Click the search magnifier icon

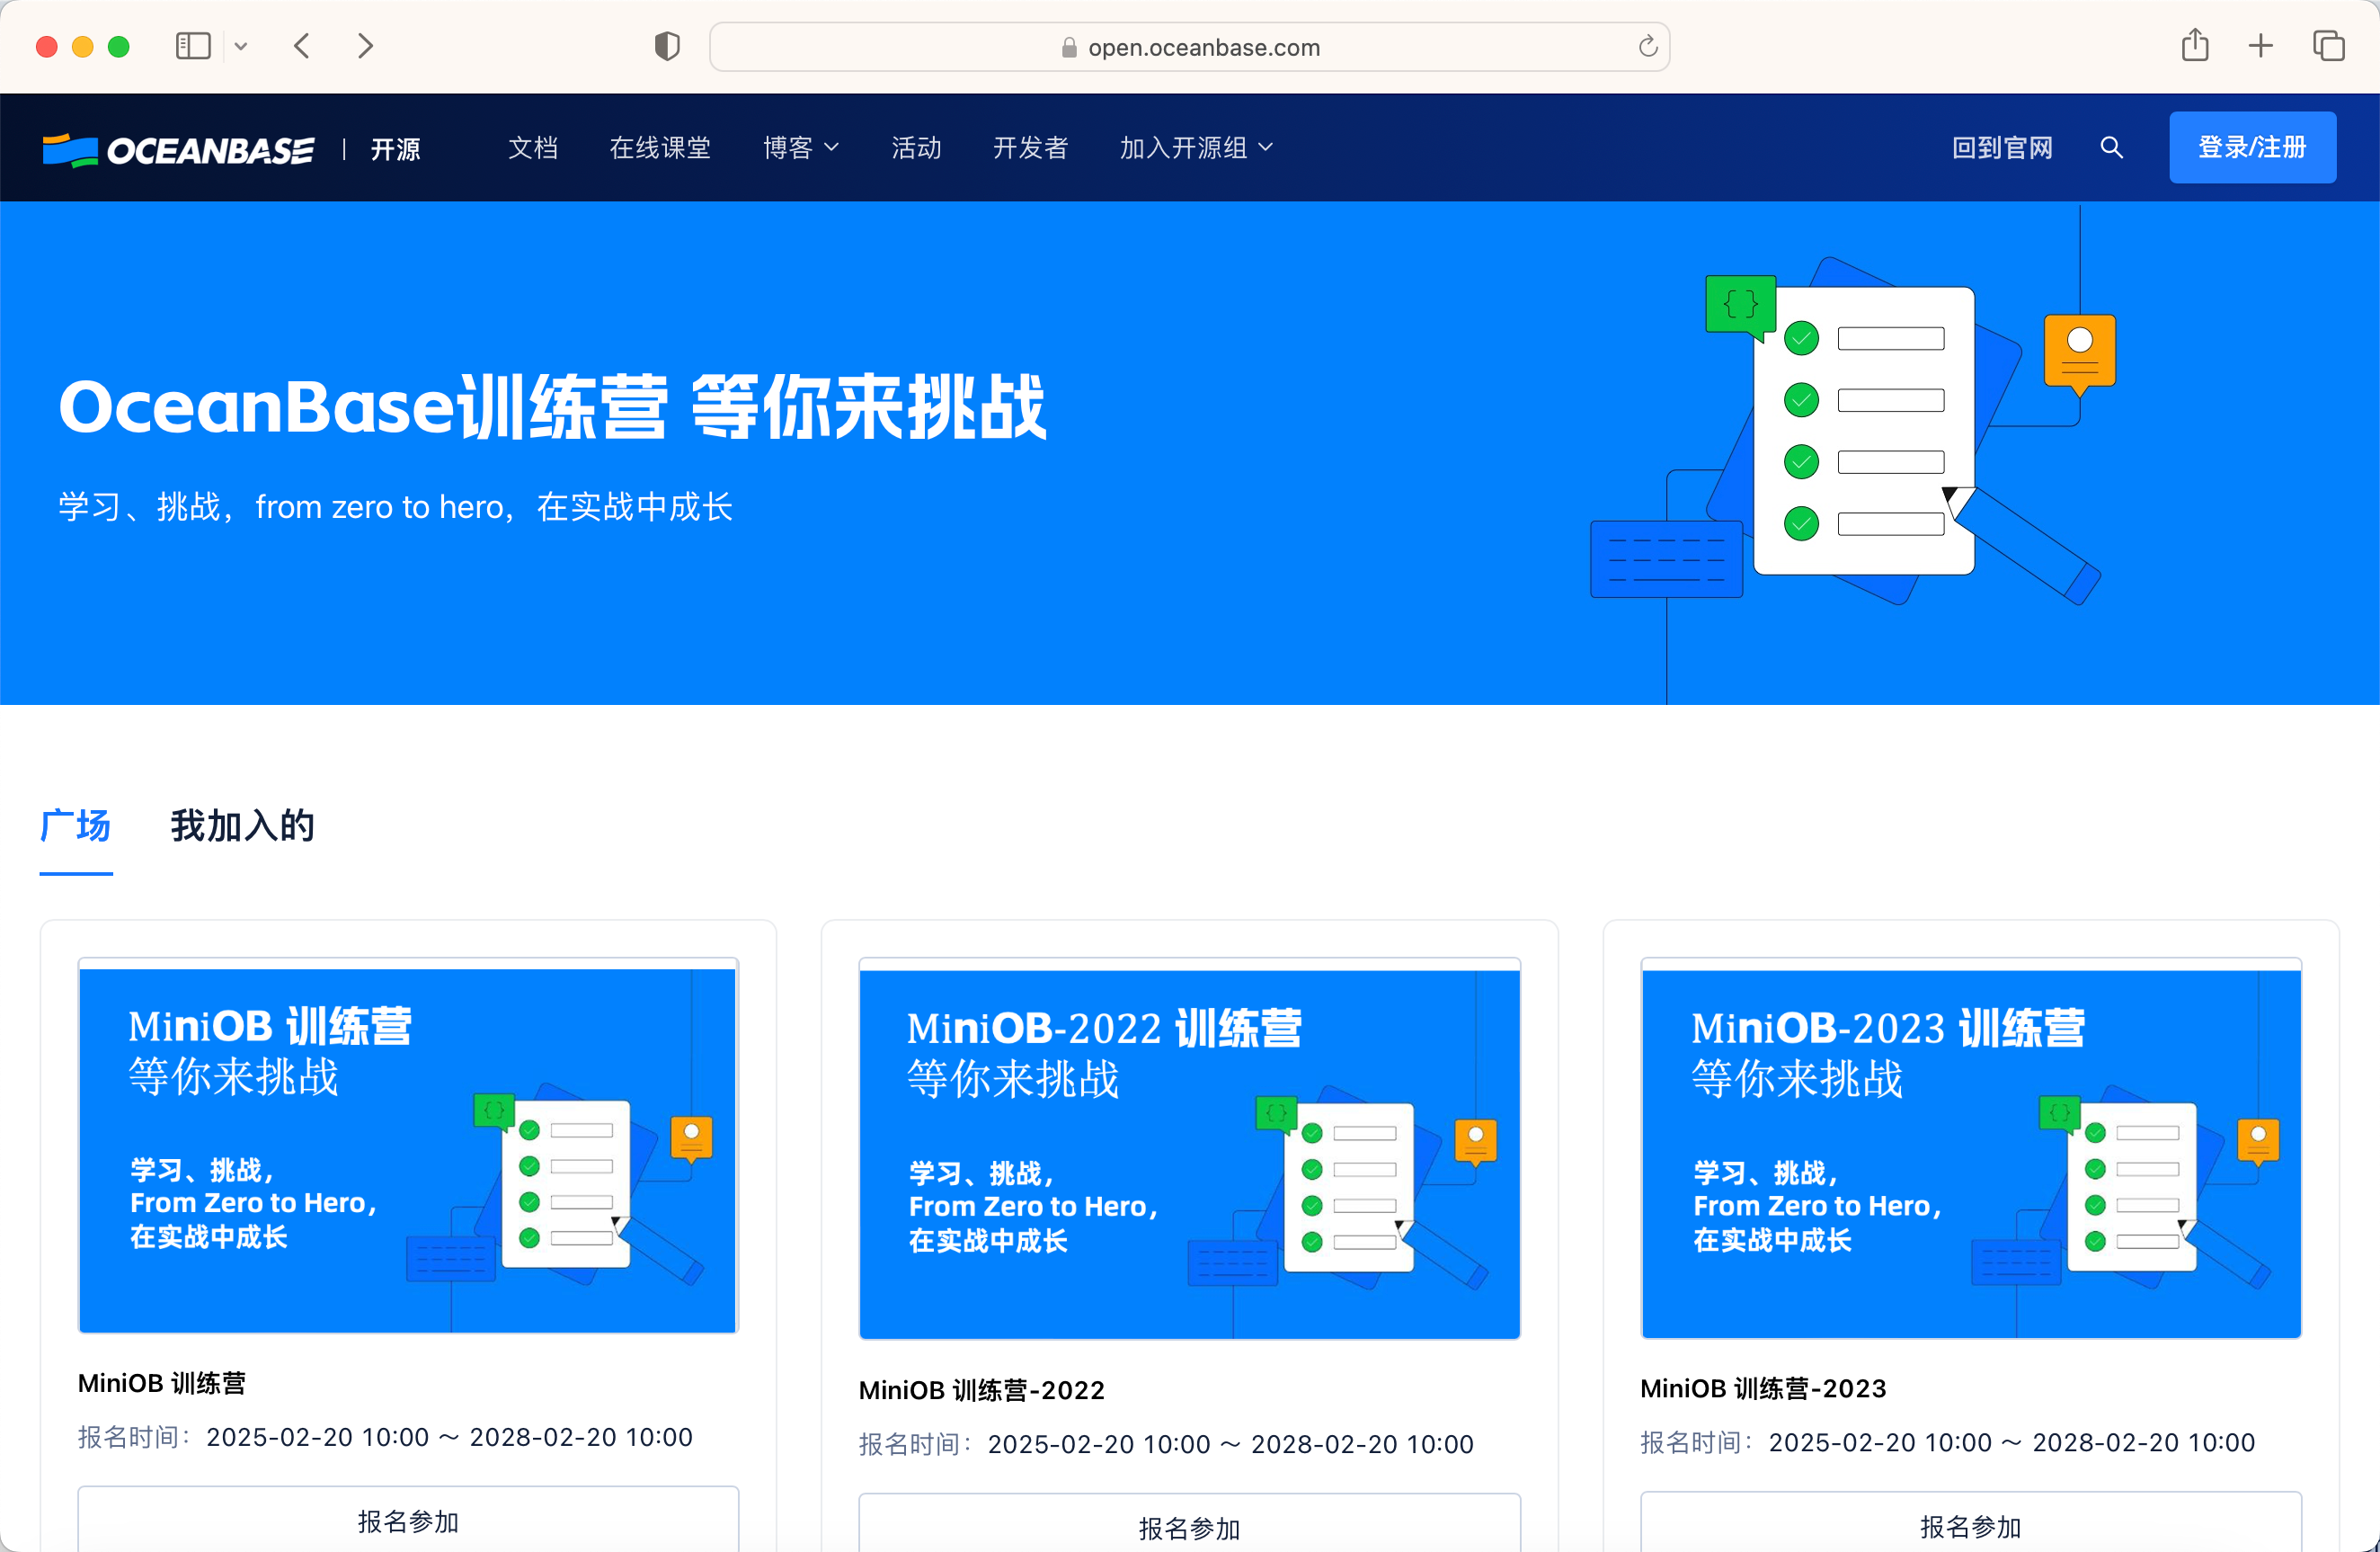[2111, 148]
